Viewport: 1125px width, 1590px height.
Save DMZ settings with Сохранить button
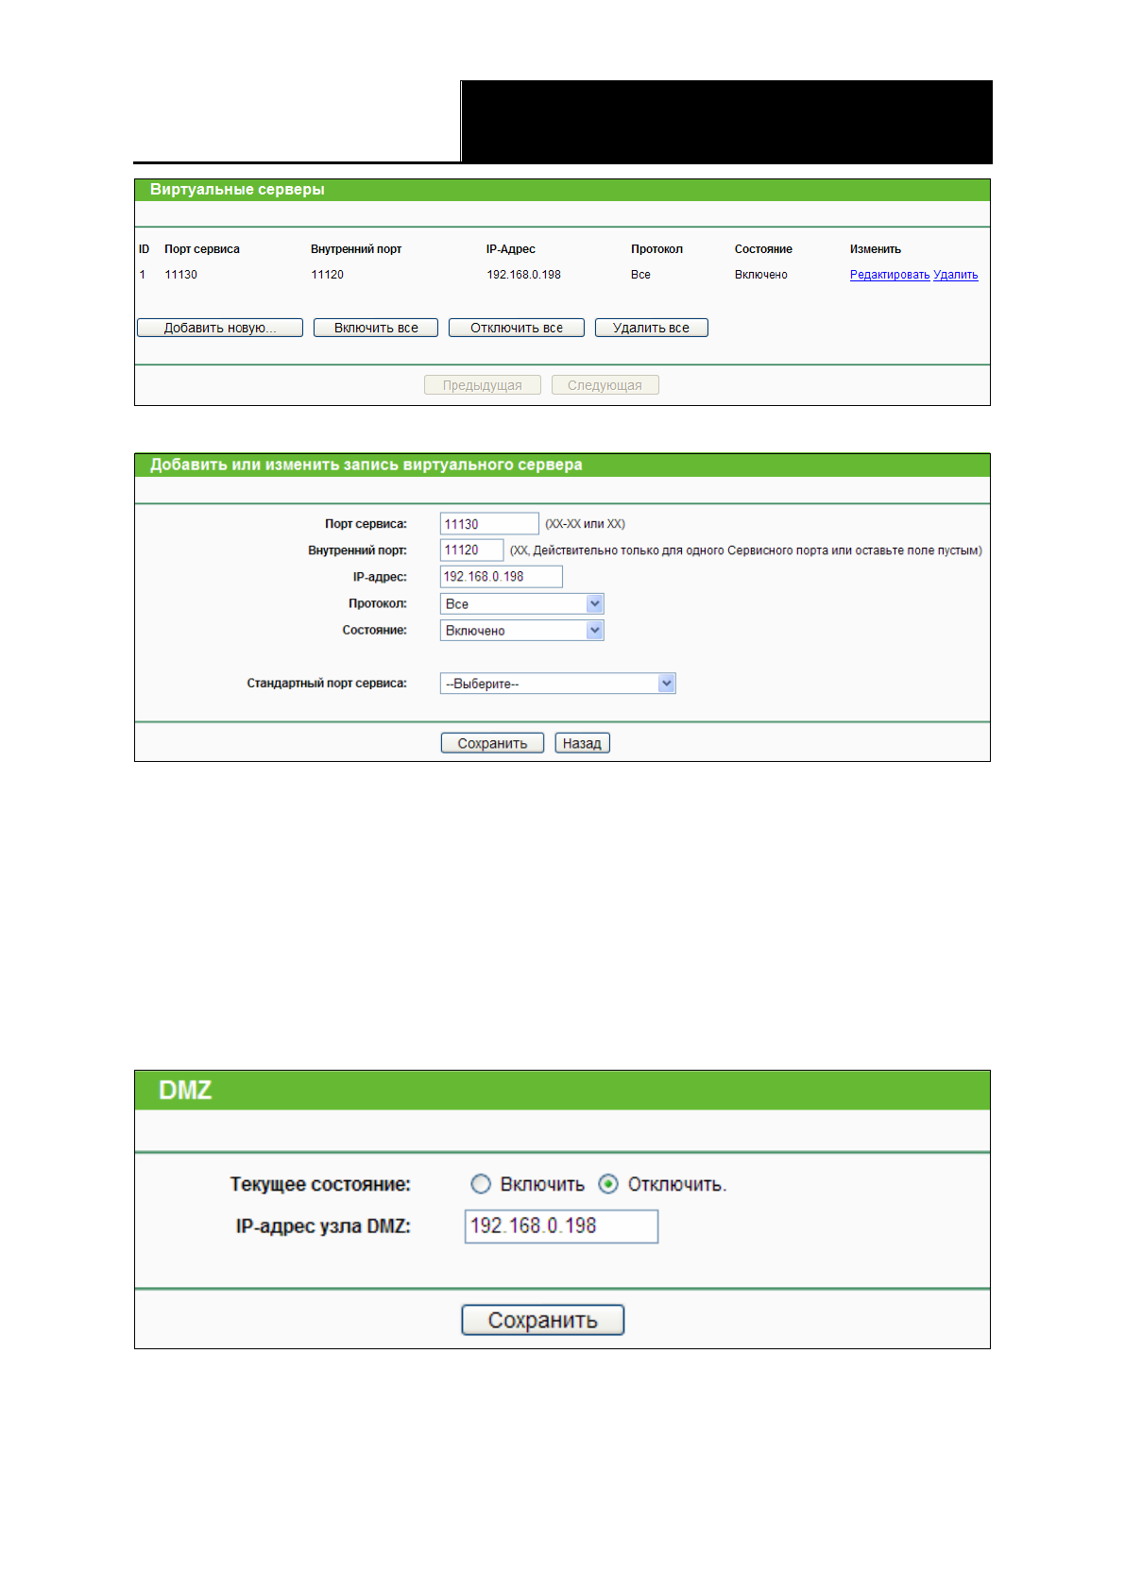[542, 1320]
